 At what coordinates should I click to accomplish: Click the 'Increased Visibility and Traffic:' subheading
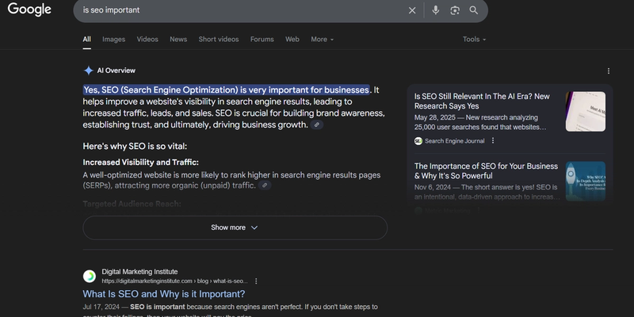[x=141, y=162]
